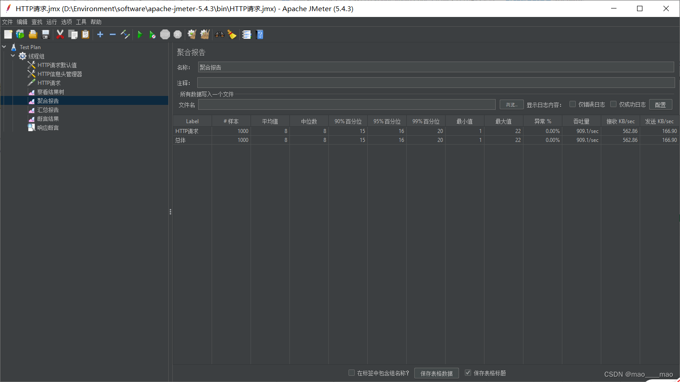Collapse the Test Plan tree node
Image resolution: width=680 pixels, height=382 pixels.
(4, 47)
